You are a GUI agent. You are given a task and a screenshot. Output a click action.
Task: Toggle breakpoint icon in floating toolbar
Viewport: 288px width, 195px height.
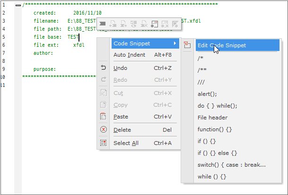tap(154, 23)
